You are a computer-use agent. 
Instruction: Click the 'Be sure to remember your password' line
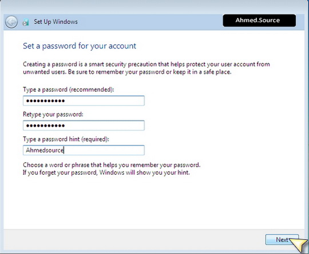pos(150,72)
